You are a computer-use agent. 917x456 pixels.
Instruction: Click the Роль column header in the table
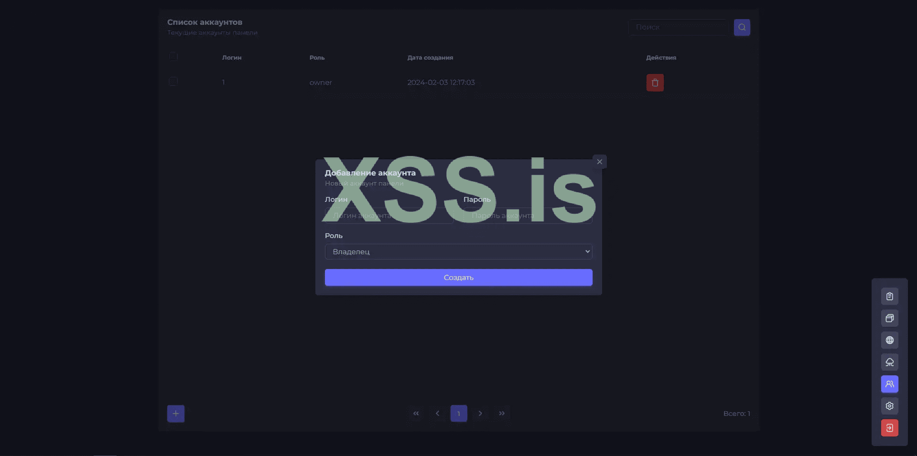click(x=317, y=58)
